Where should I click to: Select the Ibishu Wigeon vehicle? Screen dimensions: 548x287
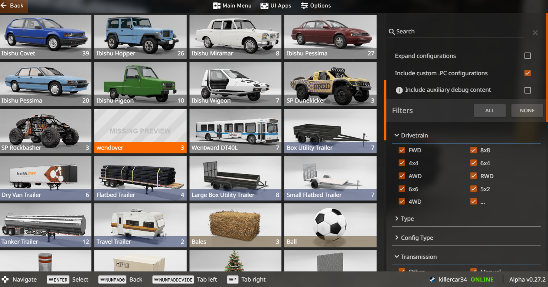[235, 84]
